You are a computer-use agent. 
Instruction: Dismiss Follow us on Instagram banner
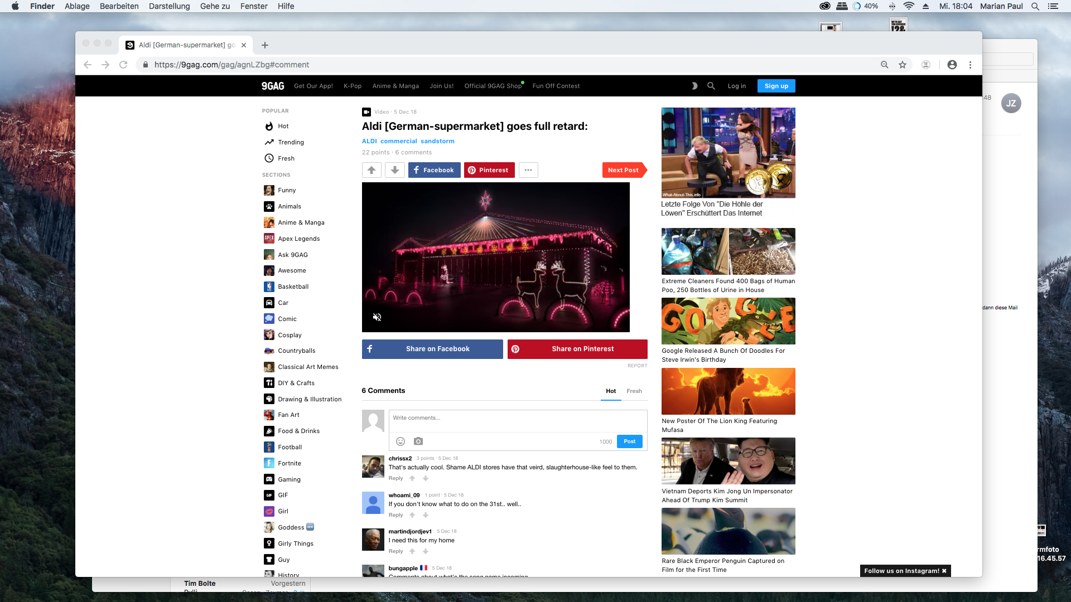944,571
